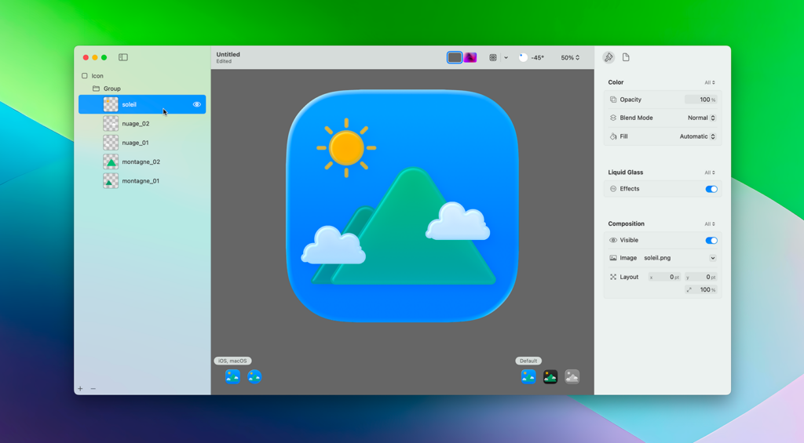The height and width of the screenshot is (443, 804).
Task: Select the dark mode icon preview
Action: pyautogui.click(x=550, y=377)
